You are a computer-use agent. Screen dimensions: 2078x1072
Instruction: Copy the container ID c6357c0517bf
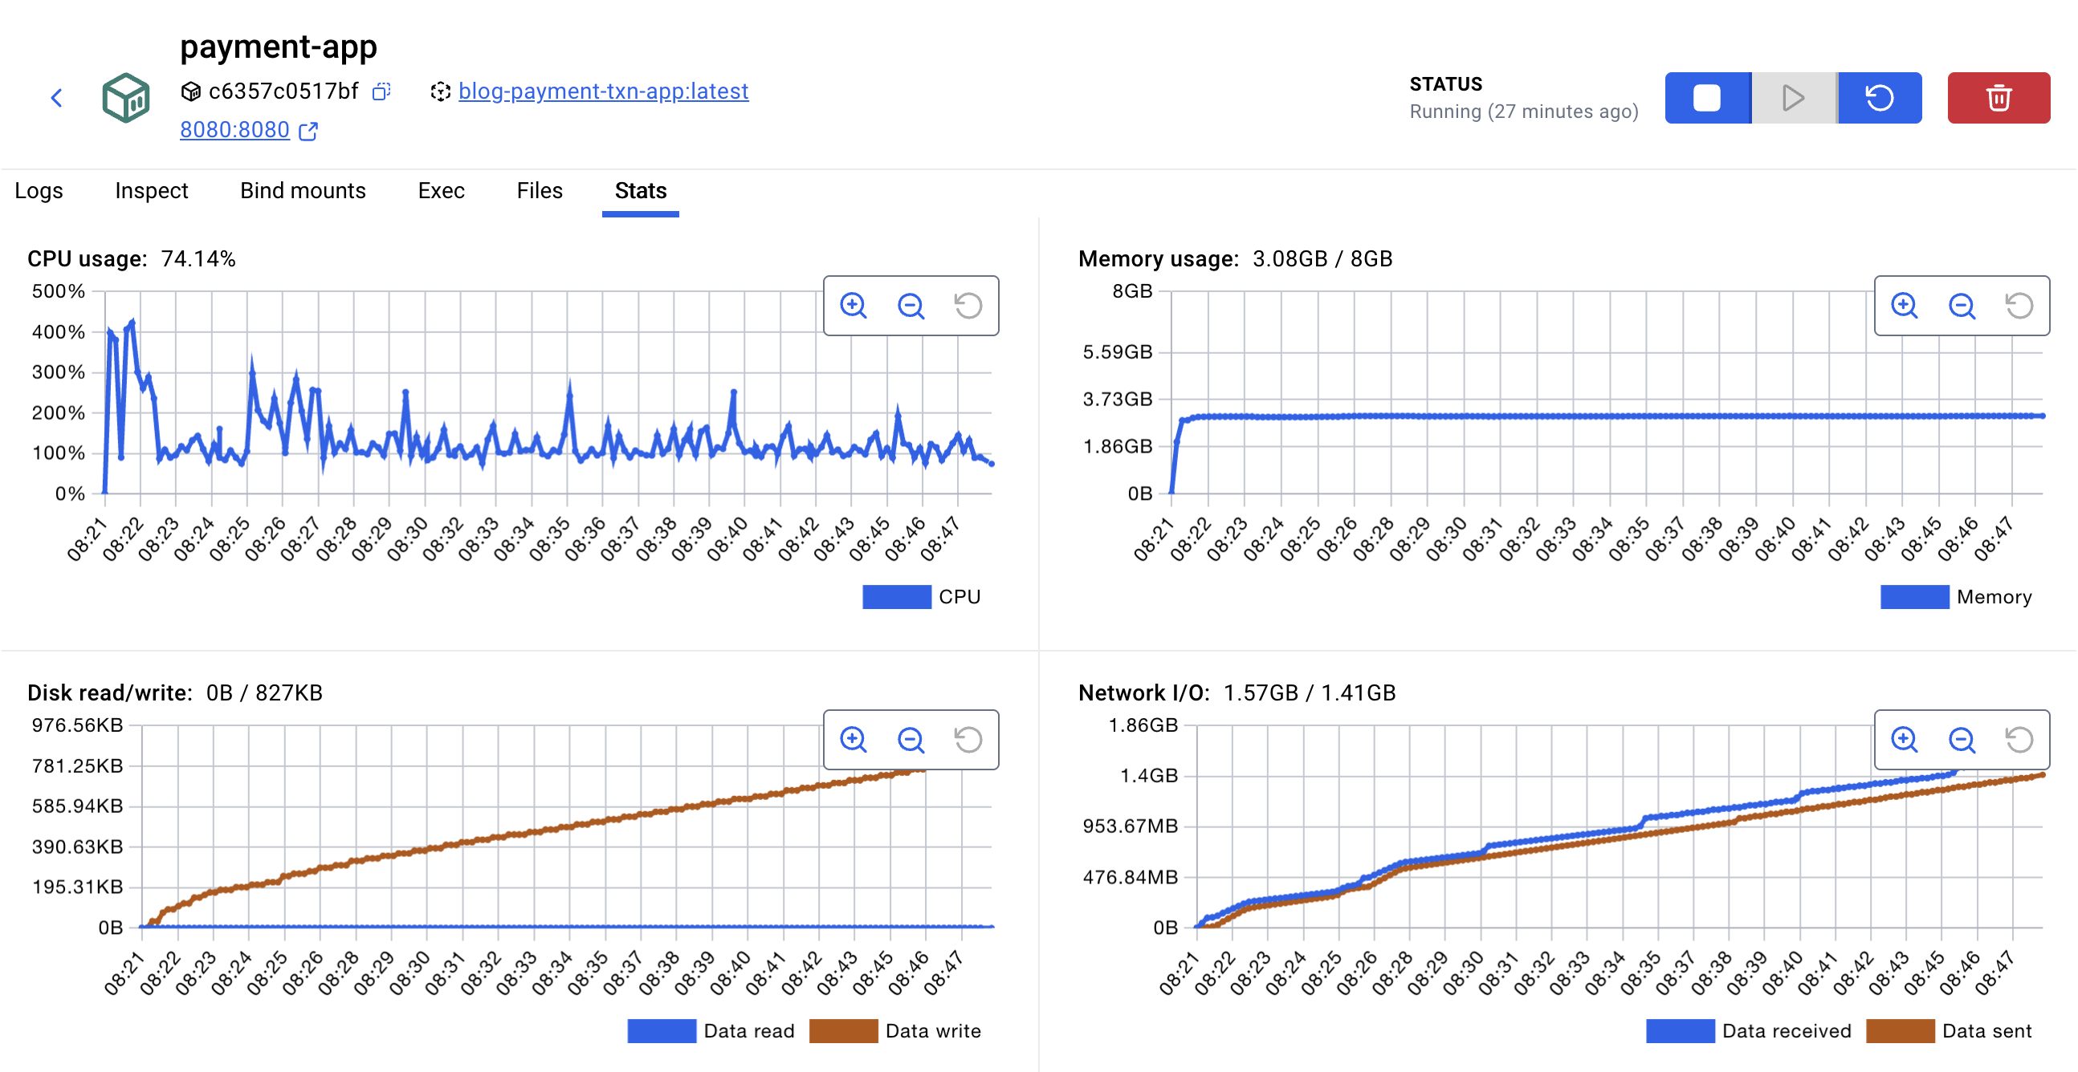pos(381,92)
